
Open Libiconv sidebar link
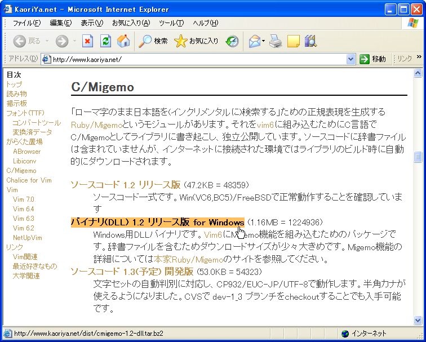coord(24,161)
